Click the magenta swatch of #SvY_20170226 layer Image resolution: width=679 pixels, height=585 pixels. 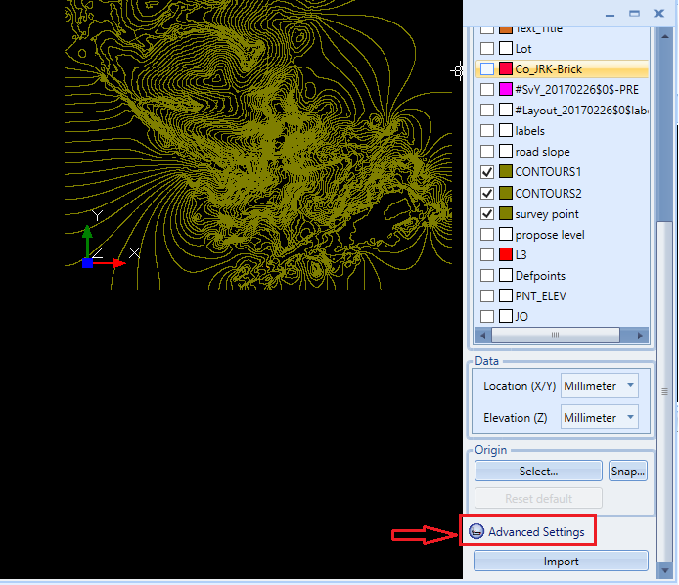pyautogui.click(x=506, y=89)
